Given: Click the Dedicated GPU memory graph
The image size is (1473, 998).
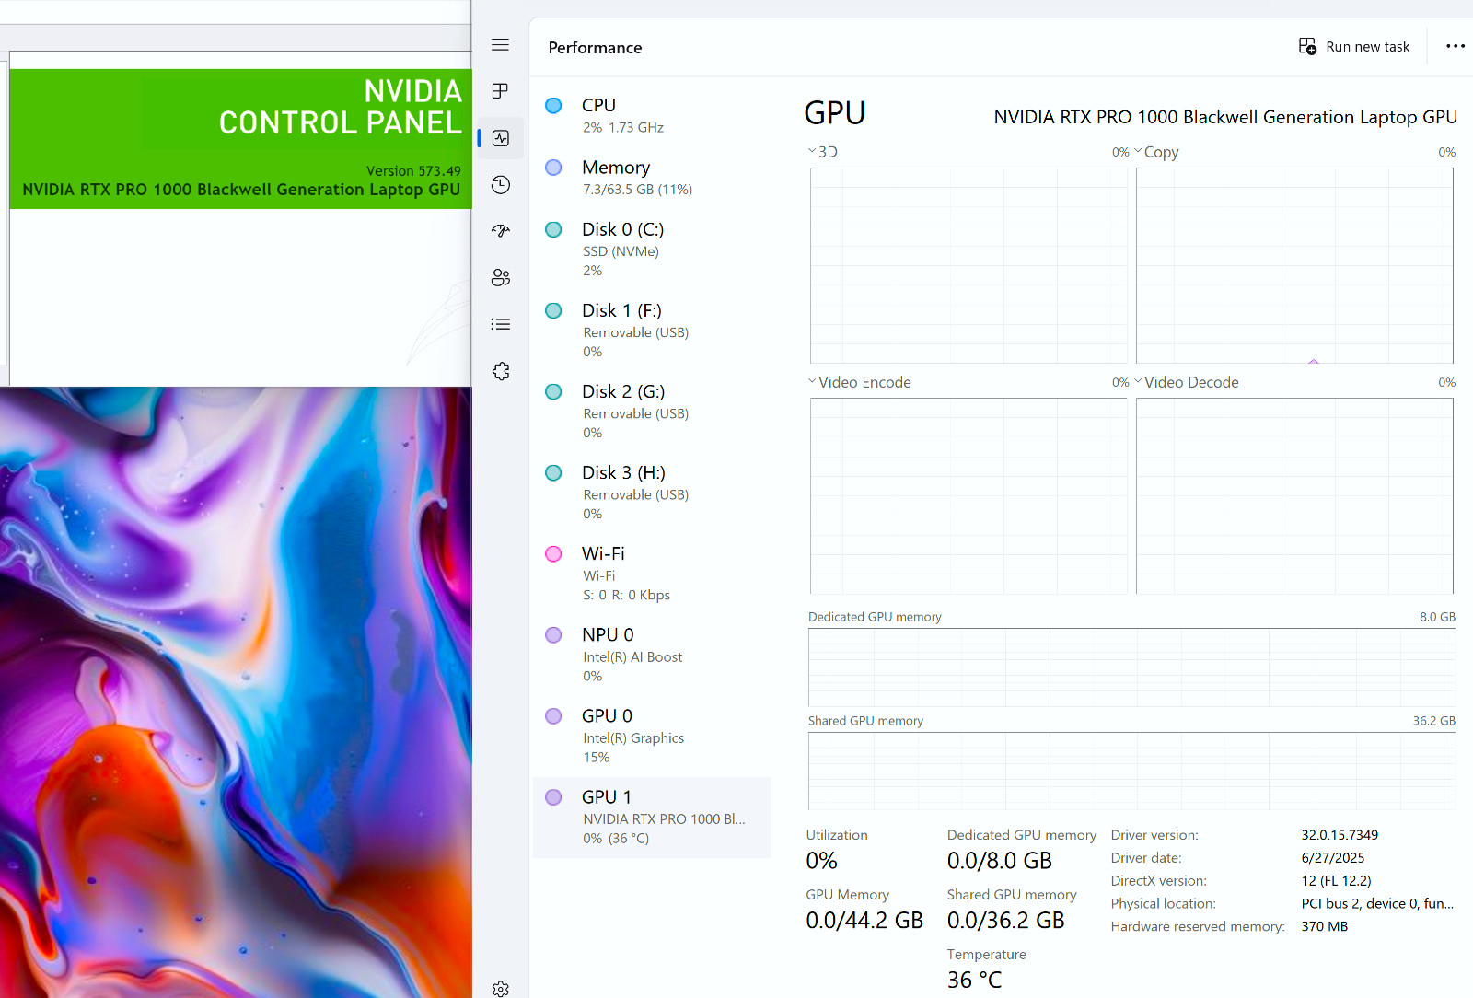Looking at the screenshot, I should pos(1131,667).
